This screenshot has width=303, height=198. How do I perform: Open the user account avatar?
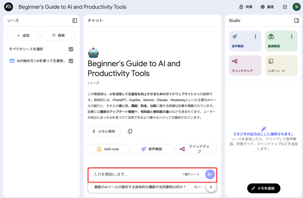296,7
